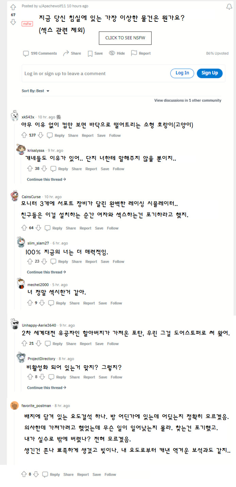236x487 pixels.
Task: Open View discussions in 1 other community
Action: click(x=187, y=100)
